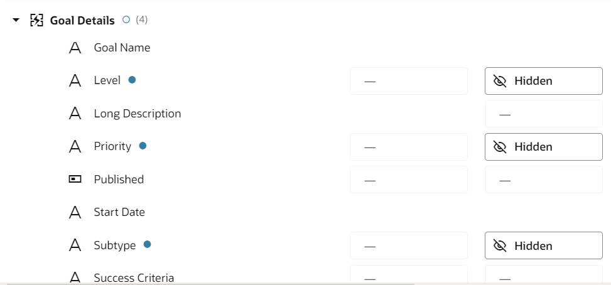
Task: Open the Long Description dropdown box
Action: tap(544, 114)
